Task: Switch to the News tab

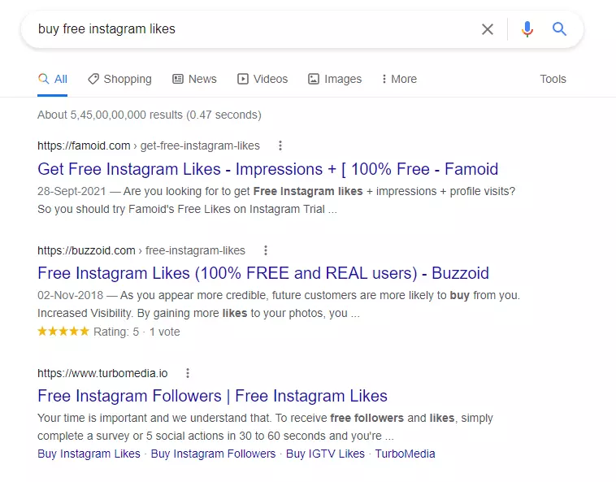Action: click(x=194, y=79)
